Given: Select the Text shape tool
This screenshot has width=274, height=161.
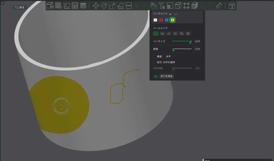Looking at the screenshot, I should tap(162, 6).
